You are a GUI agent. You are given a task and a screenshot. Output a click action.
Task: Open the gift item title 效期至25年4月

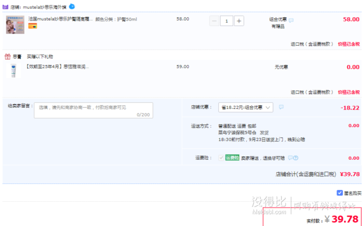click(x=57, y=67)
